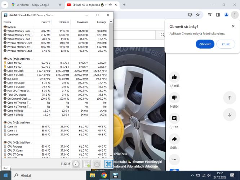Click the HWiNFO vertical scrollbar thumb
Viewport: 240px width, 180px height.
[111, 56]
